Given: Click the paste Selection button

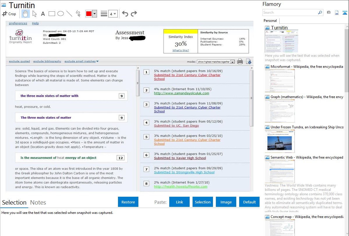Looking at the screenshot, I should [202, 202].
